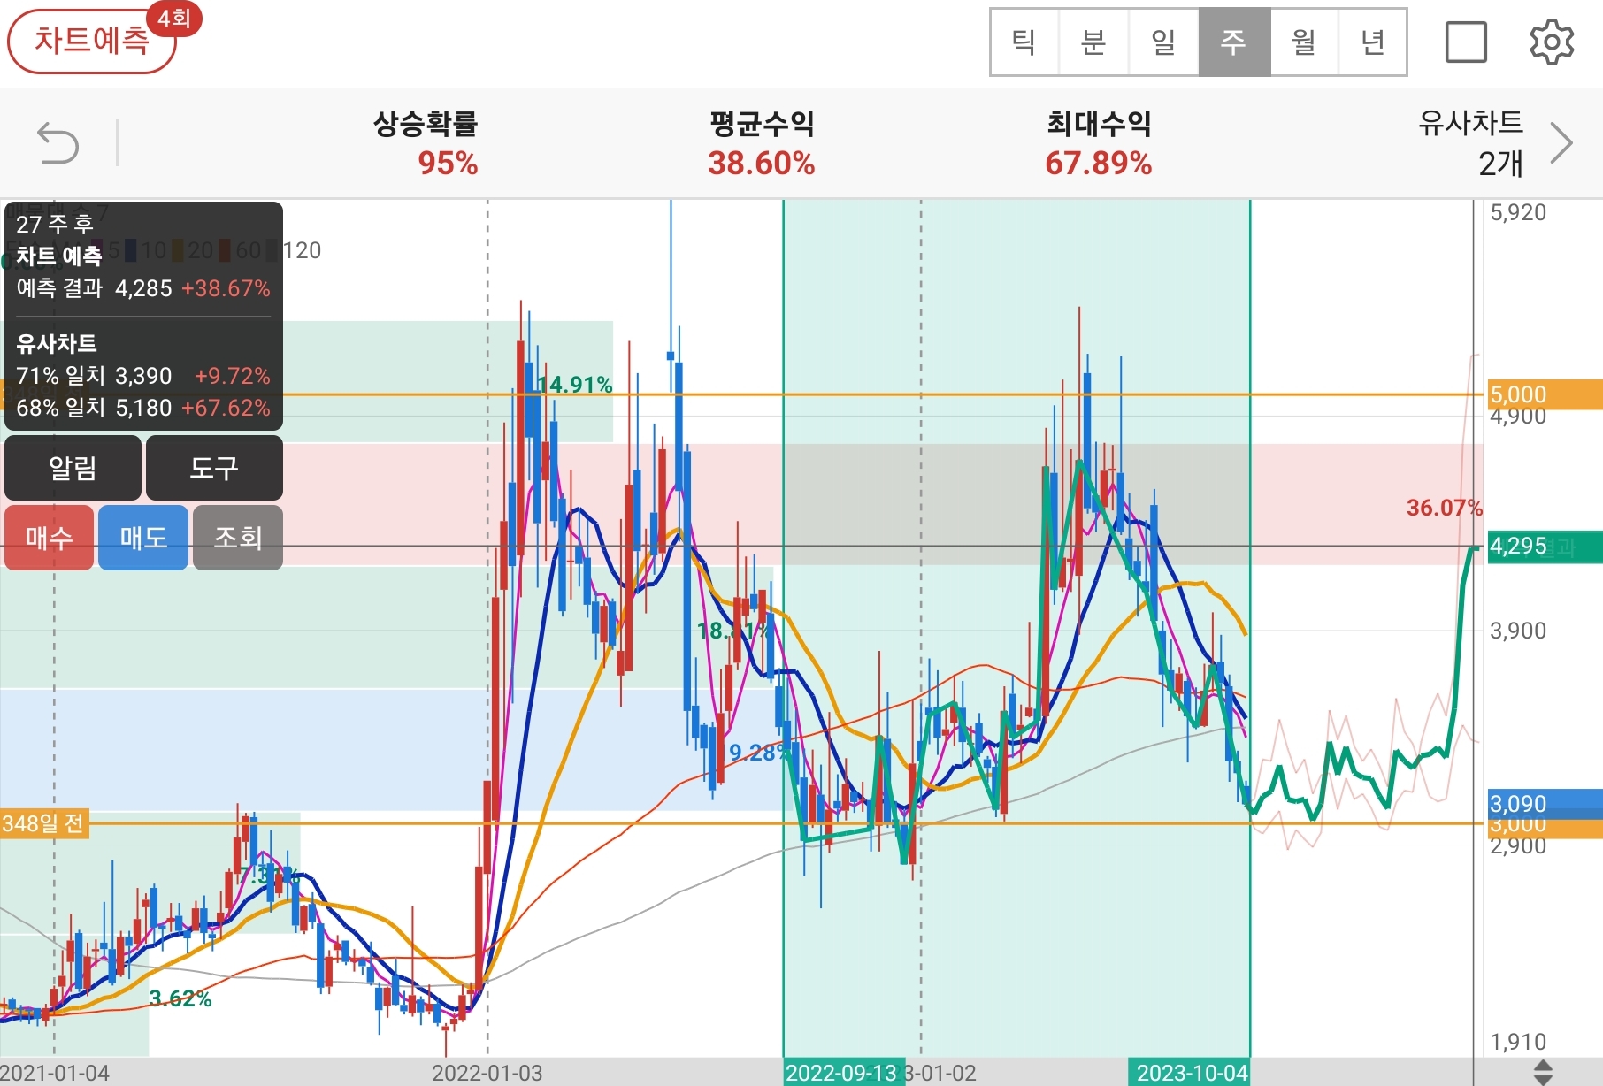1603x1086 pixels.
Task: Tap the 2021-01-04 date axis label
Action: 55,1073
